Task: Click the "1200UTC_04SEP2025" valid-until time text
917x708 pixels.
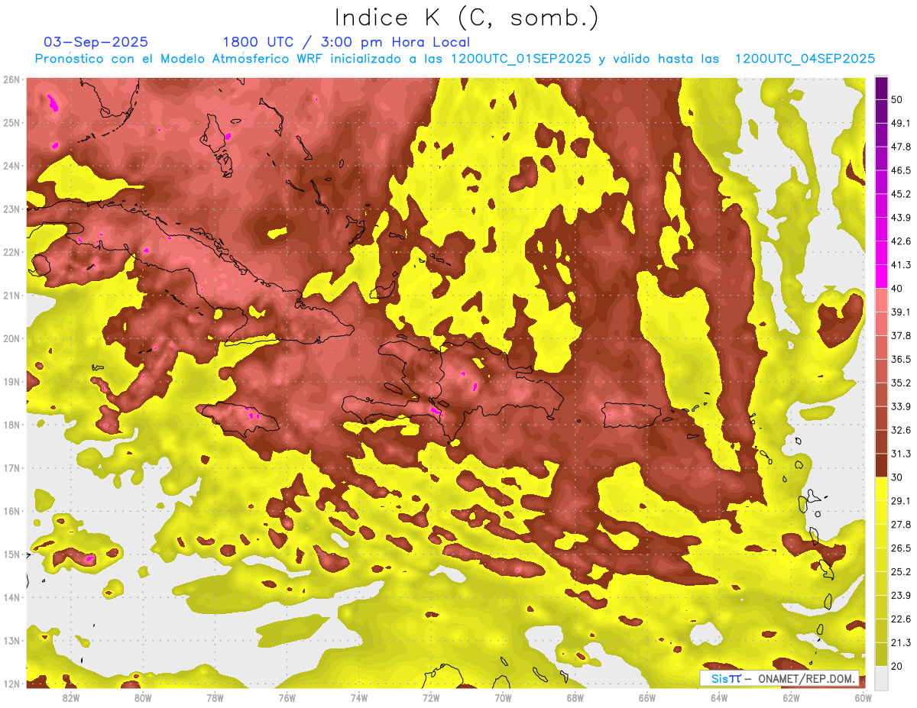Action: [805, 59]
